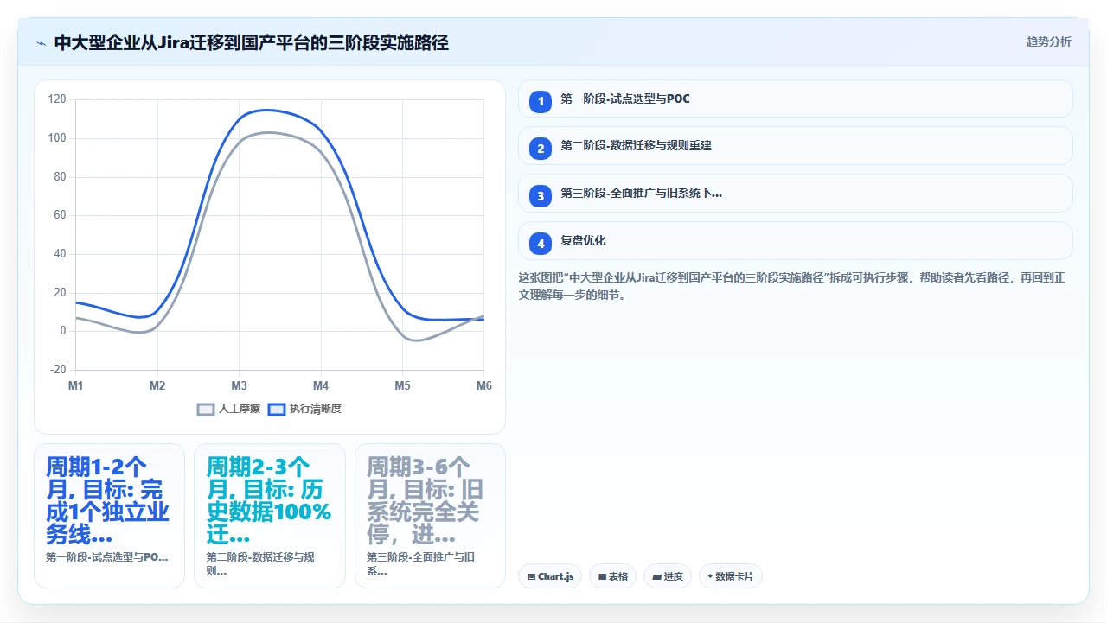The height and width of the screenshot is (623, 1107).
Task: Click the M2 x-axis label
Action: pos(157,385)
